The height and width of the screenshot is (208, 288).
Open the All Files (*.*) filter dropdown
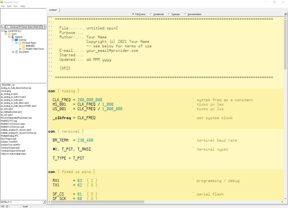click(x=44, y=202)
